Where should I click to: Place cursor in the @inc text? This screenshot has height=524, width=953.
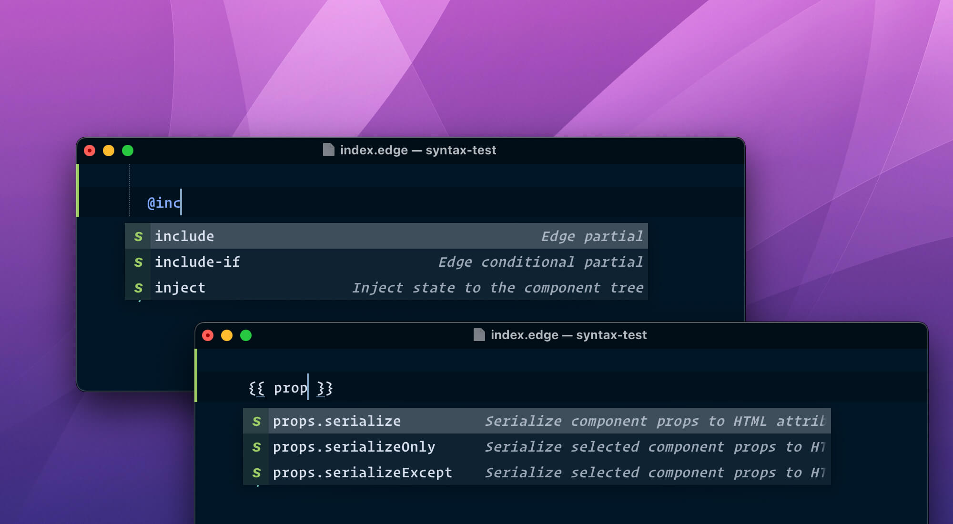(163, 203)
